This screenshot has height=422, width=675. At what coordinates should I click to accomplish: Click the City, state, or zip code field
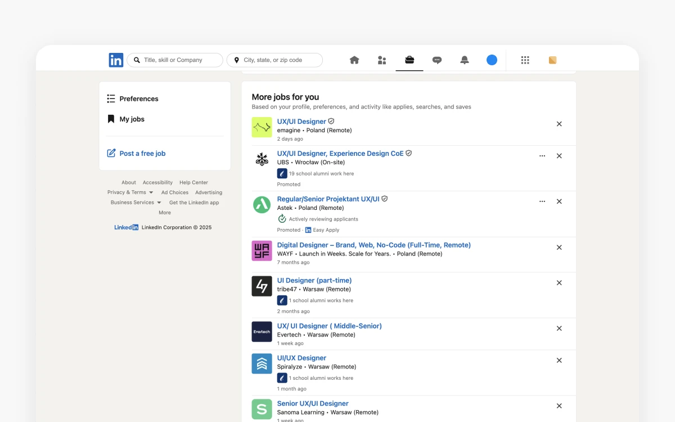pyautogui.click(x=274, y=60)
